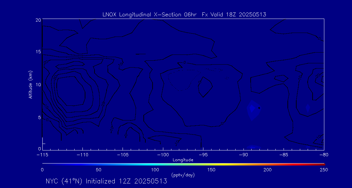This screenshot has width=352, height=188.
Task: Click the colorbar label "150"
Action: coord(212,170)
